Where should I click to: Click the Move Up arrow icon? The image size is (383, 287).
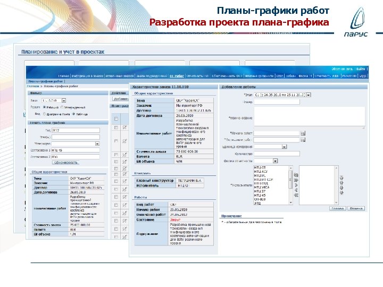pyautogui.click(x=342, y=182)
